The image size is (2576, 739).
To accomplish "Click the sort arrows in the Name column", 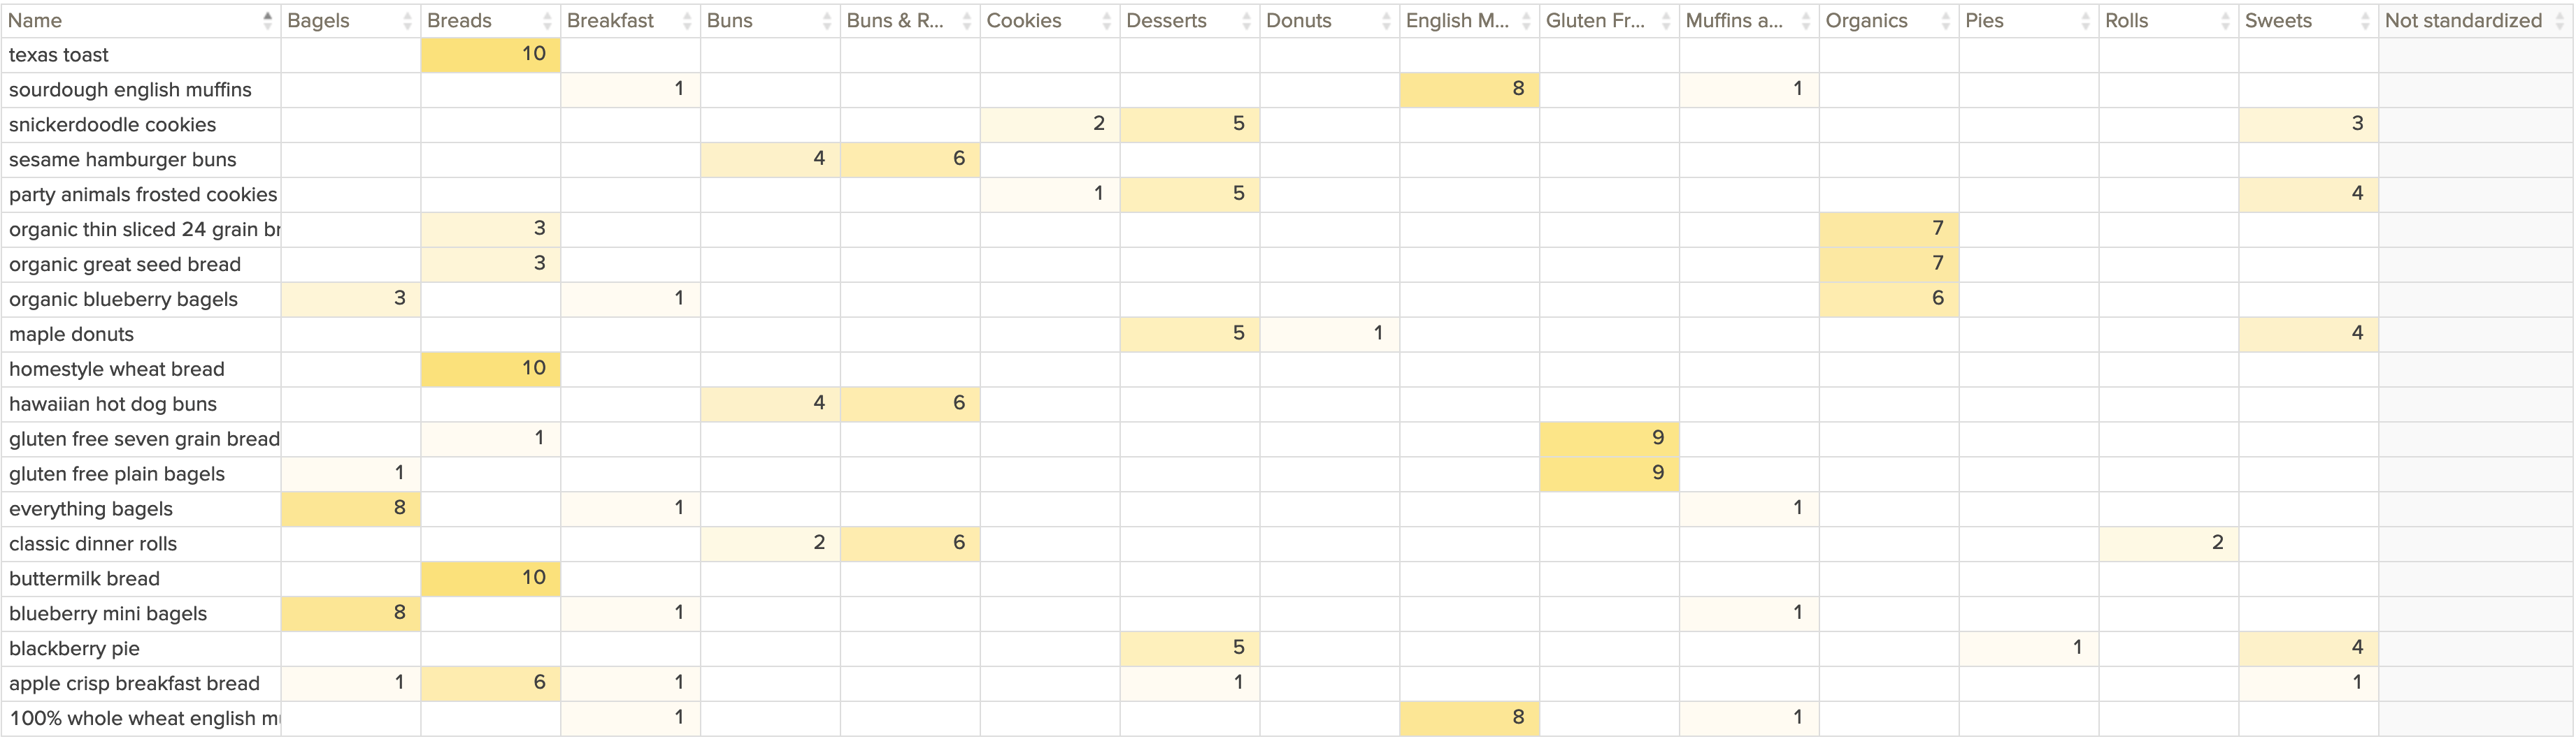I will [x=267, y=20].
